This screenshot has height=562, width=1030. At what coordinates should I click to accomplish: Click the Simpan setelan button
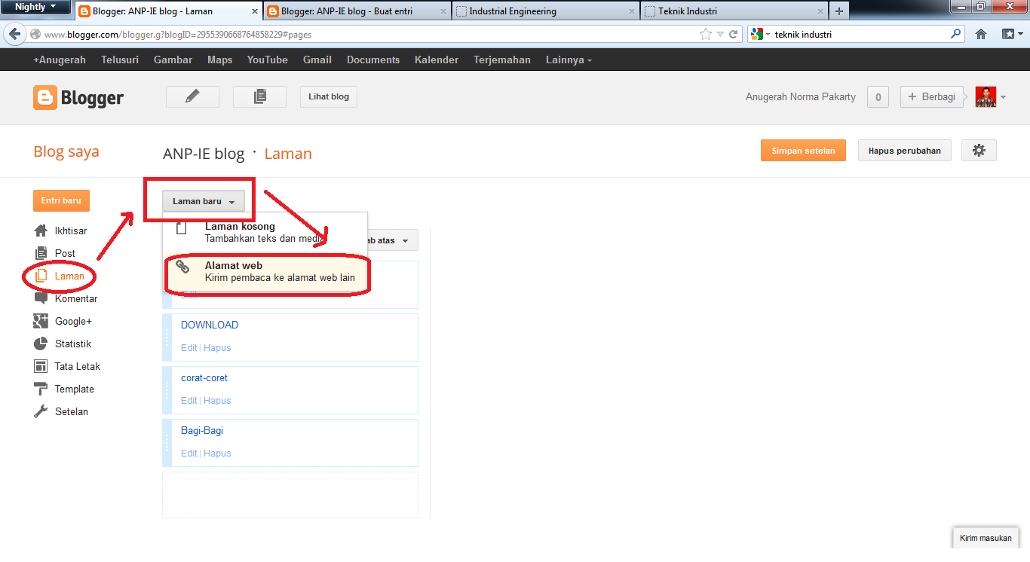pyautogui.click(x=802, y=150)
